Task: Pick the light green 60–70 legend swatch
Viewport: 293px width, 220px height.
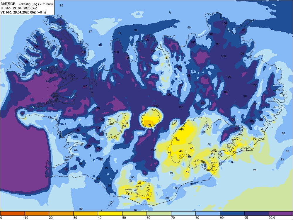Action: 159,214
